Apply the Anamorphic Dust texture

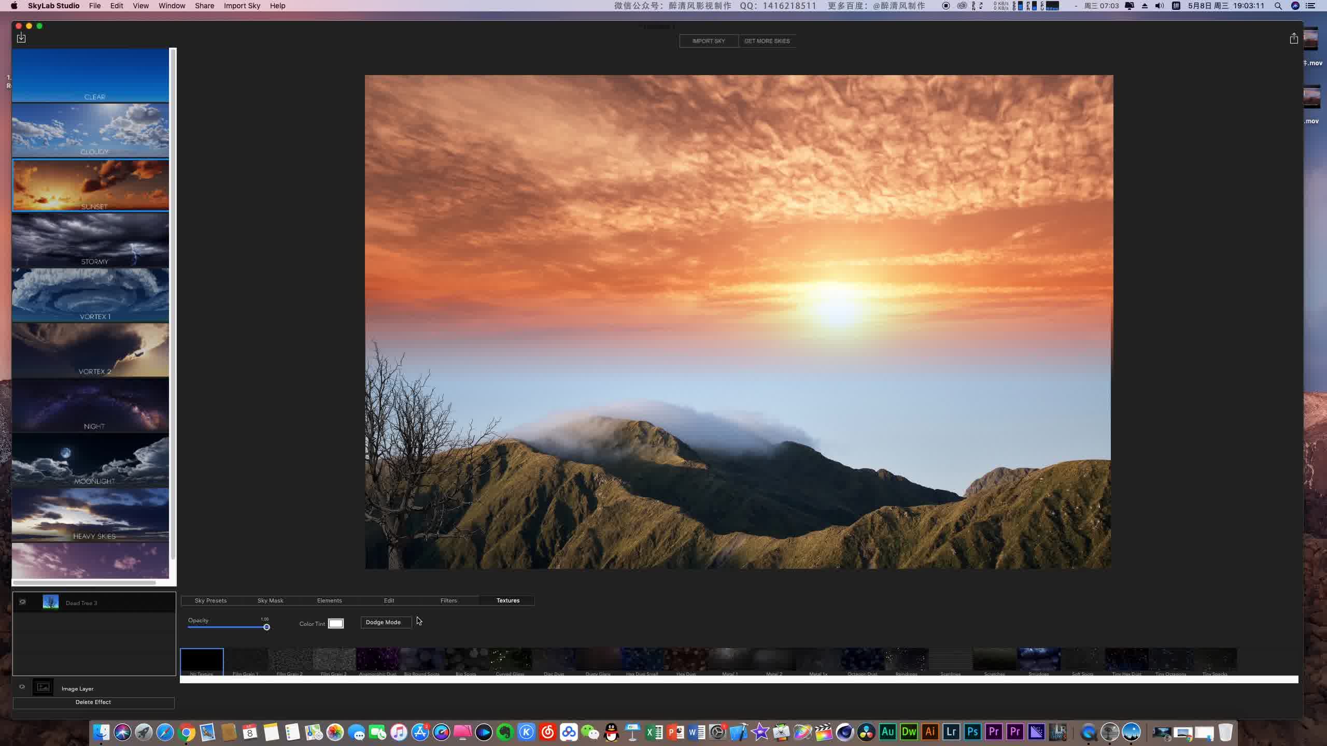378,662
